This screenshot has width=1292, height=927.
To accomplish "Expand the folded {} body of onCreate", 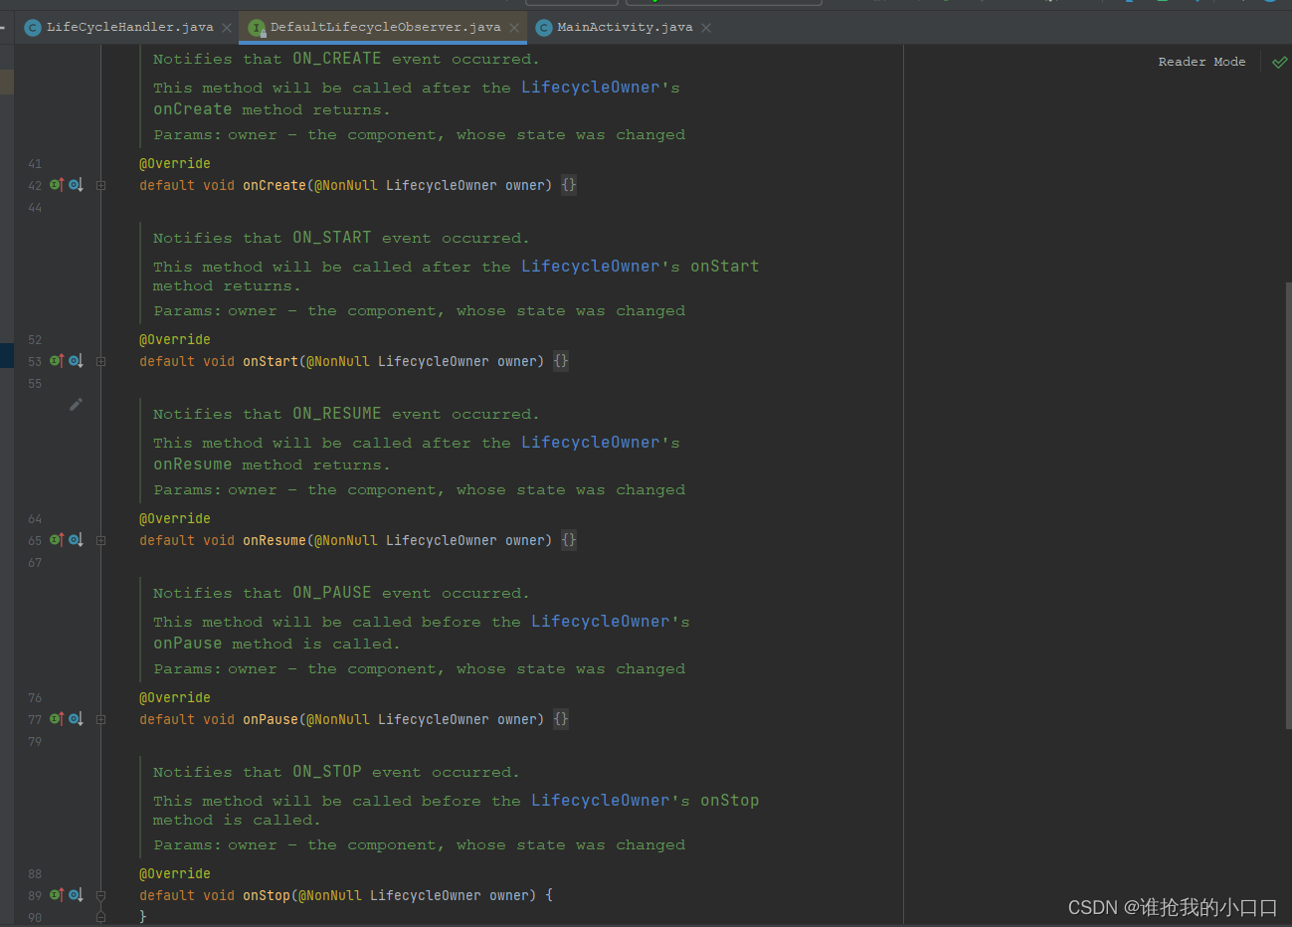I will point(569,185).
